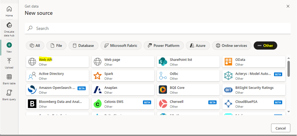
Task: Filter sources by Database category
Action: 83,46
